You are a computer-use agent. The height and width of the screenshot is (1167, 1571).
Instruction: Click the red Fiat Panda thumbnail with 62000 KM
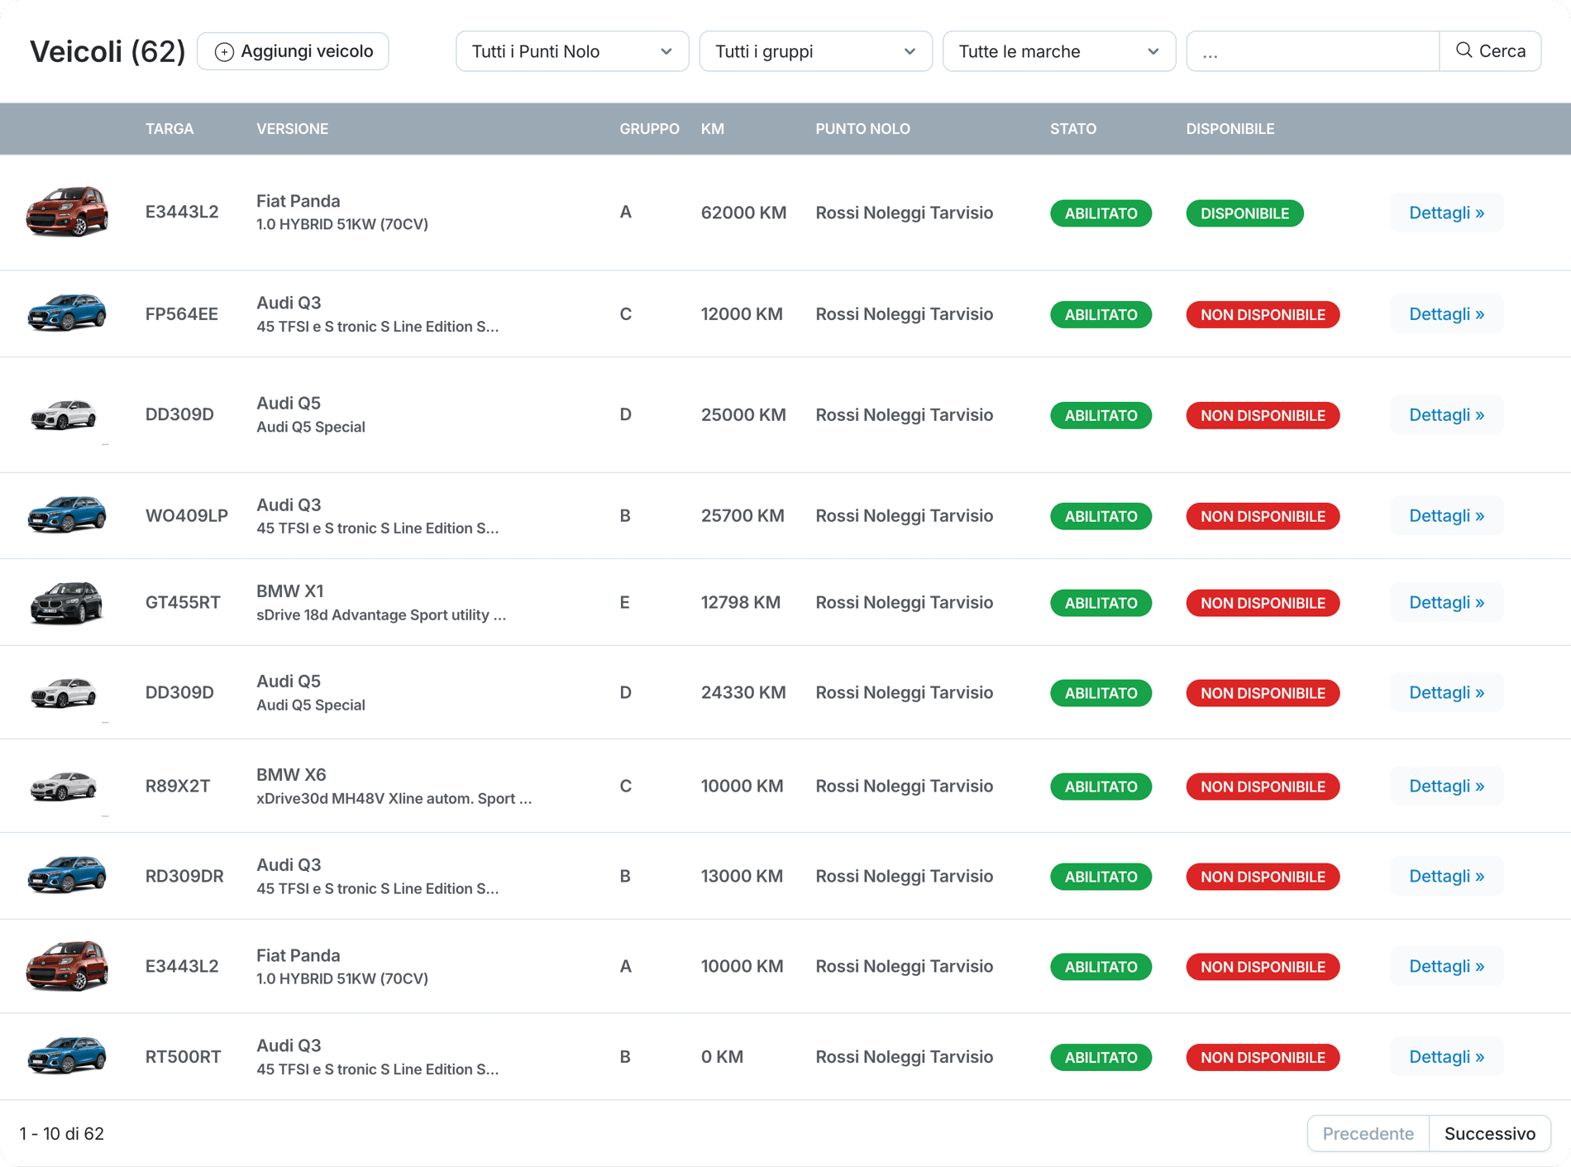[x=67, y=212]
